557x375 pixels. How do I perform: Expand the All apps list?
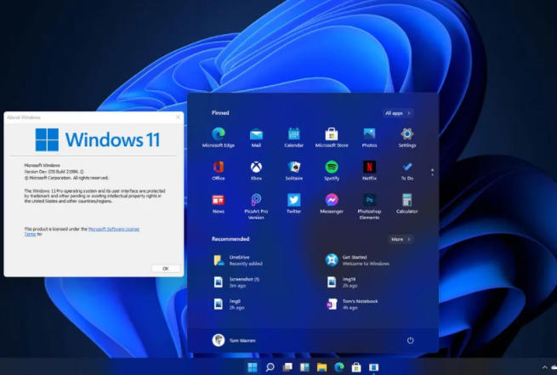[397, 113]
